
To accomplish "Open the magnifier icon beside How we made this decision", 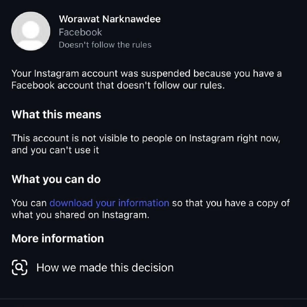I will (19, 267).
